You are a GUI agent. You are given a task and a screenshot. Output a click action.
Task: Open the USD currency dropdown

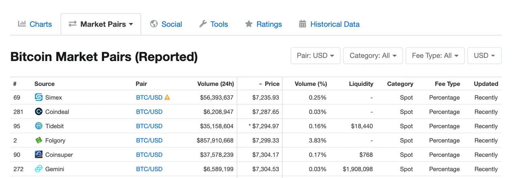click(x=484, y=55)
